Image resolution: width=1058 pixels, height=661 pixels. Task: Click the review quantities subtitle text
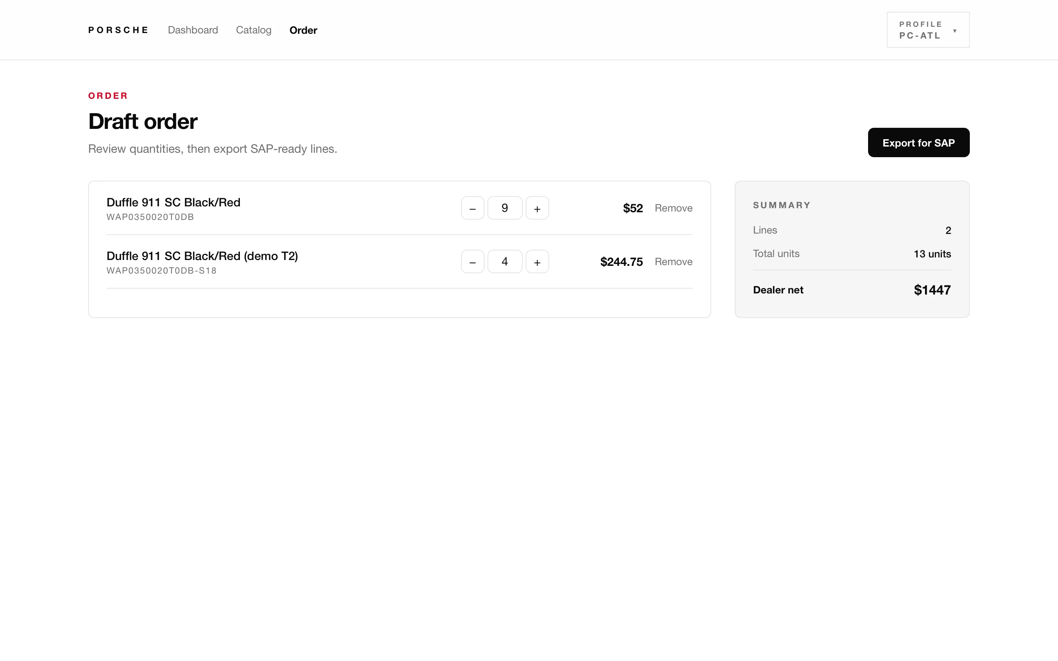pos(212,149)
